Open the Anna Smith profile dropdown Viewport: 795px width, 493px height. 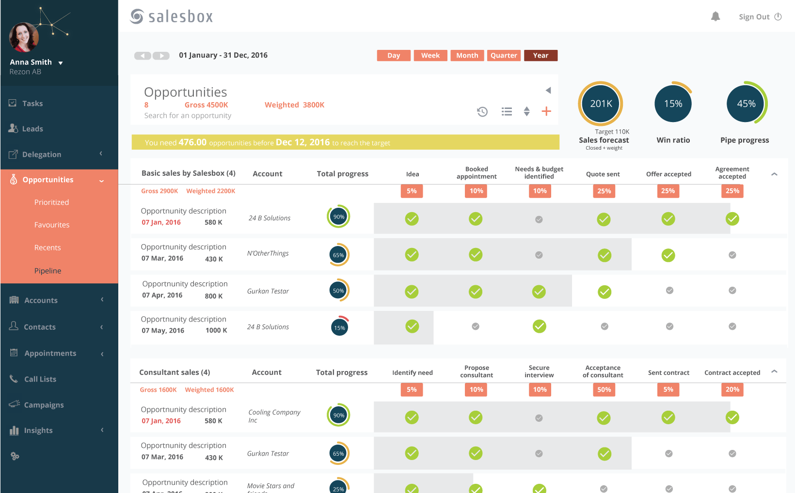60,62
